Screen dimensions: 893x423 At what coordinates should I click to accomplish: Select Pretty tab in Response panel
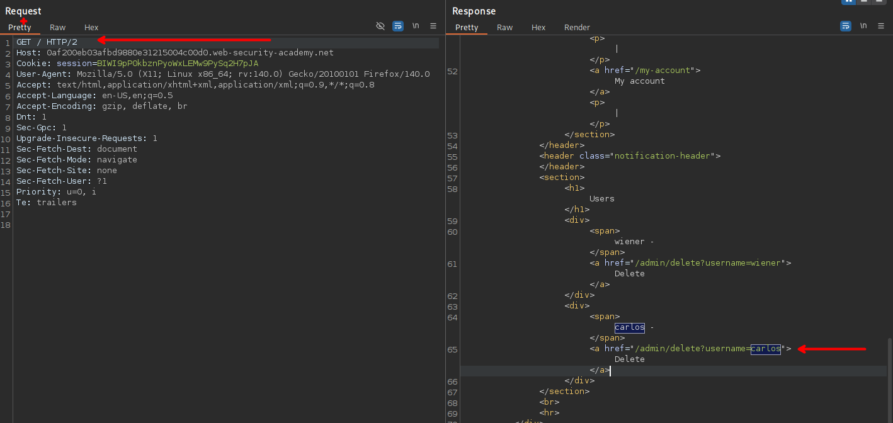pos(467,27)
